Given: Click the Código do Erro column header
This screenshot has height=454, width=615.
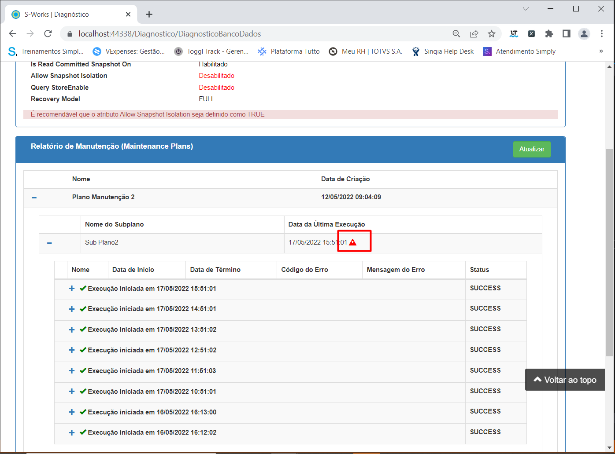Looking at the screenshot, I should (305, 270).
